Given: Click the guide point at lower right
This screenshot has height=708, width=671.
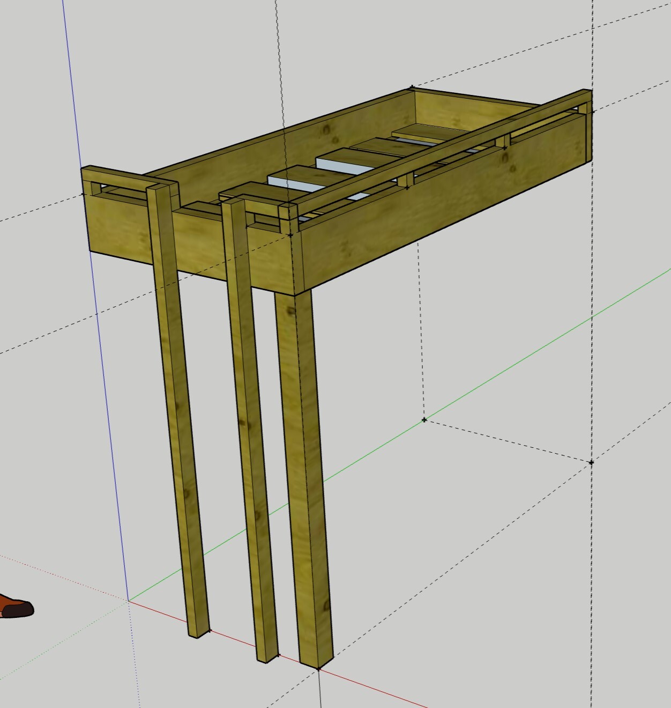Looking at the screenshot, I should click(591, 462).
